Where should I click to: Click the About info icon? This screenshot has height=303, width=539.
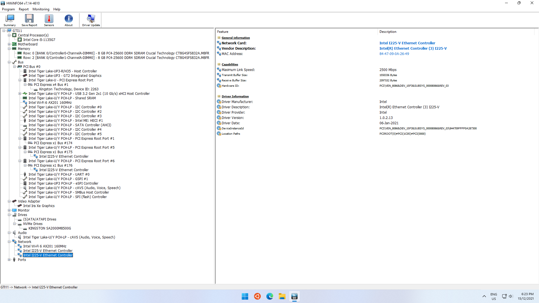coord(68,20)
